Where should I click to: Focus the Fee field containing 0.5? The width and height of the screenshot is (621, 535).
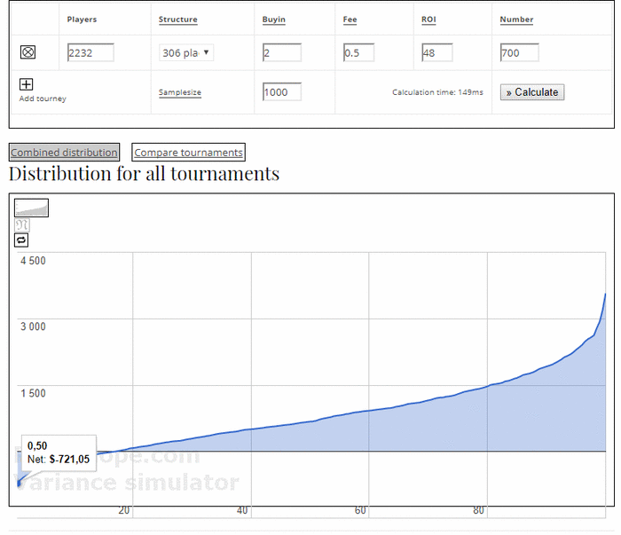pyautogui.click(x=358, y=52)
